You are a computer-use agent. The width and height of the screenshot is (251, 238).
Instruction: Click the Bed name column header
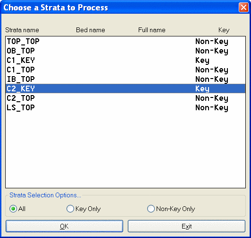click(91, 30)
